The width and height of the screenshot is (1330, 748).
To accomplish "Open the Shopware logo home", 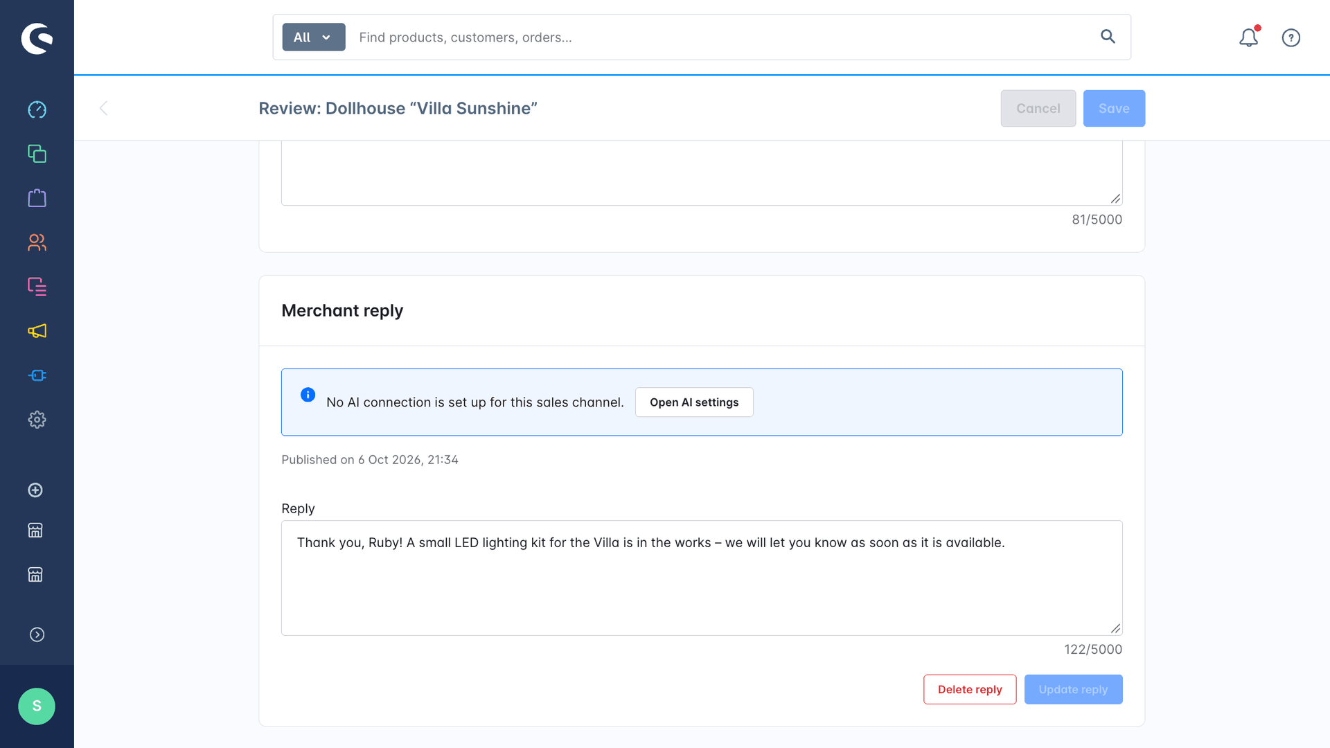I will point(37,38).
